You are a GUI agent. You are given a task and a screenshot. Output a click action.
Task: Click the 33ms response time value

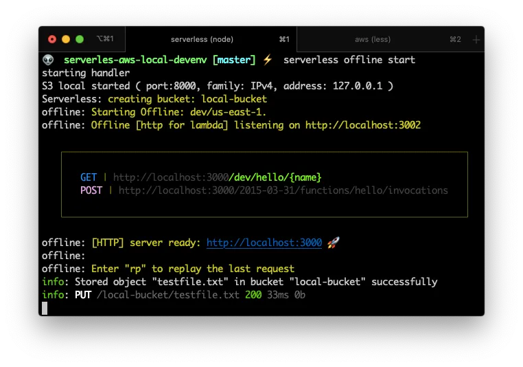(278, 295)
